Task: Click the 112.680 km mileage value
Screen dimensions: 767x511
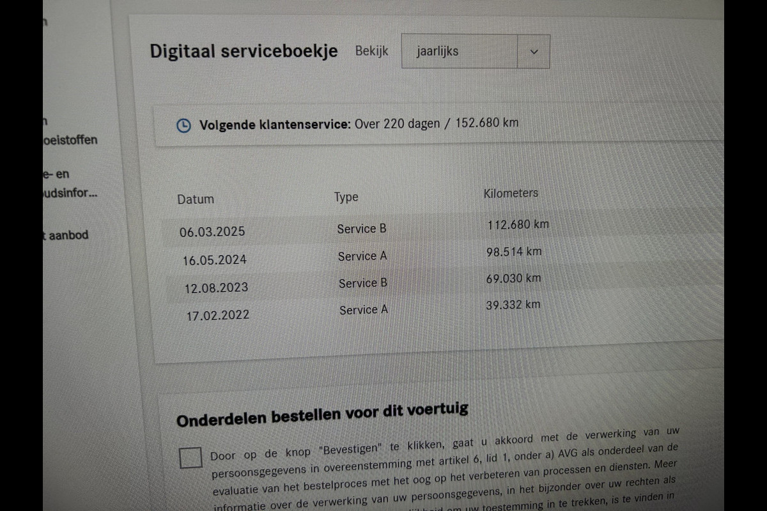Action: [518, 225]
